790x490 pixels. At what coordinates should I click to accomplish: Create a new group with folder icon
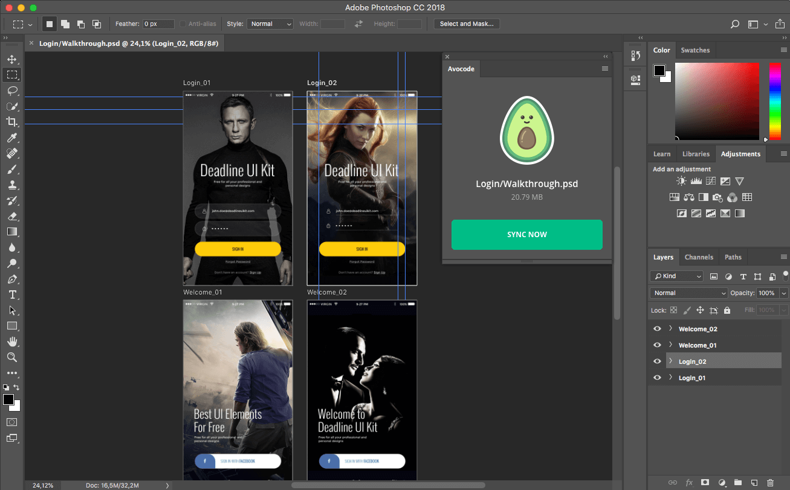point(737,483)
